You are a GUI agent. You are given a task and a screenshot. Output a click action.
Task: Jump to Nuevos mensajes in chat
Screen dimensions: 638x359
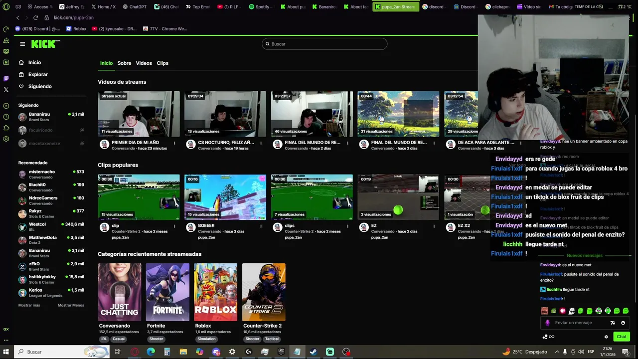pos(584,255)
